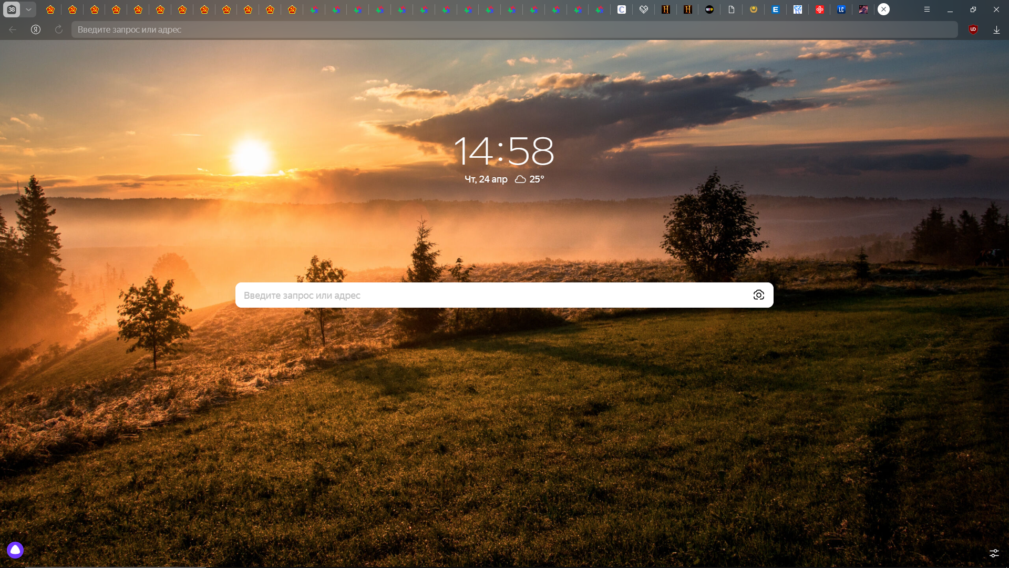Close the current new tab
The width and height of the screenshot is (1009, 568).
(x=884, y=9)
